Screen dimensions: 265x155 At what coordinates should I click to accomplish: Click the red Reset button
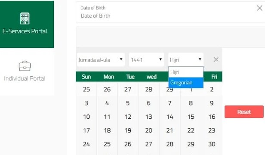click(244, 112)
